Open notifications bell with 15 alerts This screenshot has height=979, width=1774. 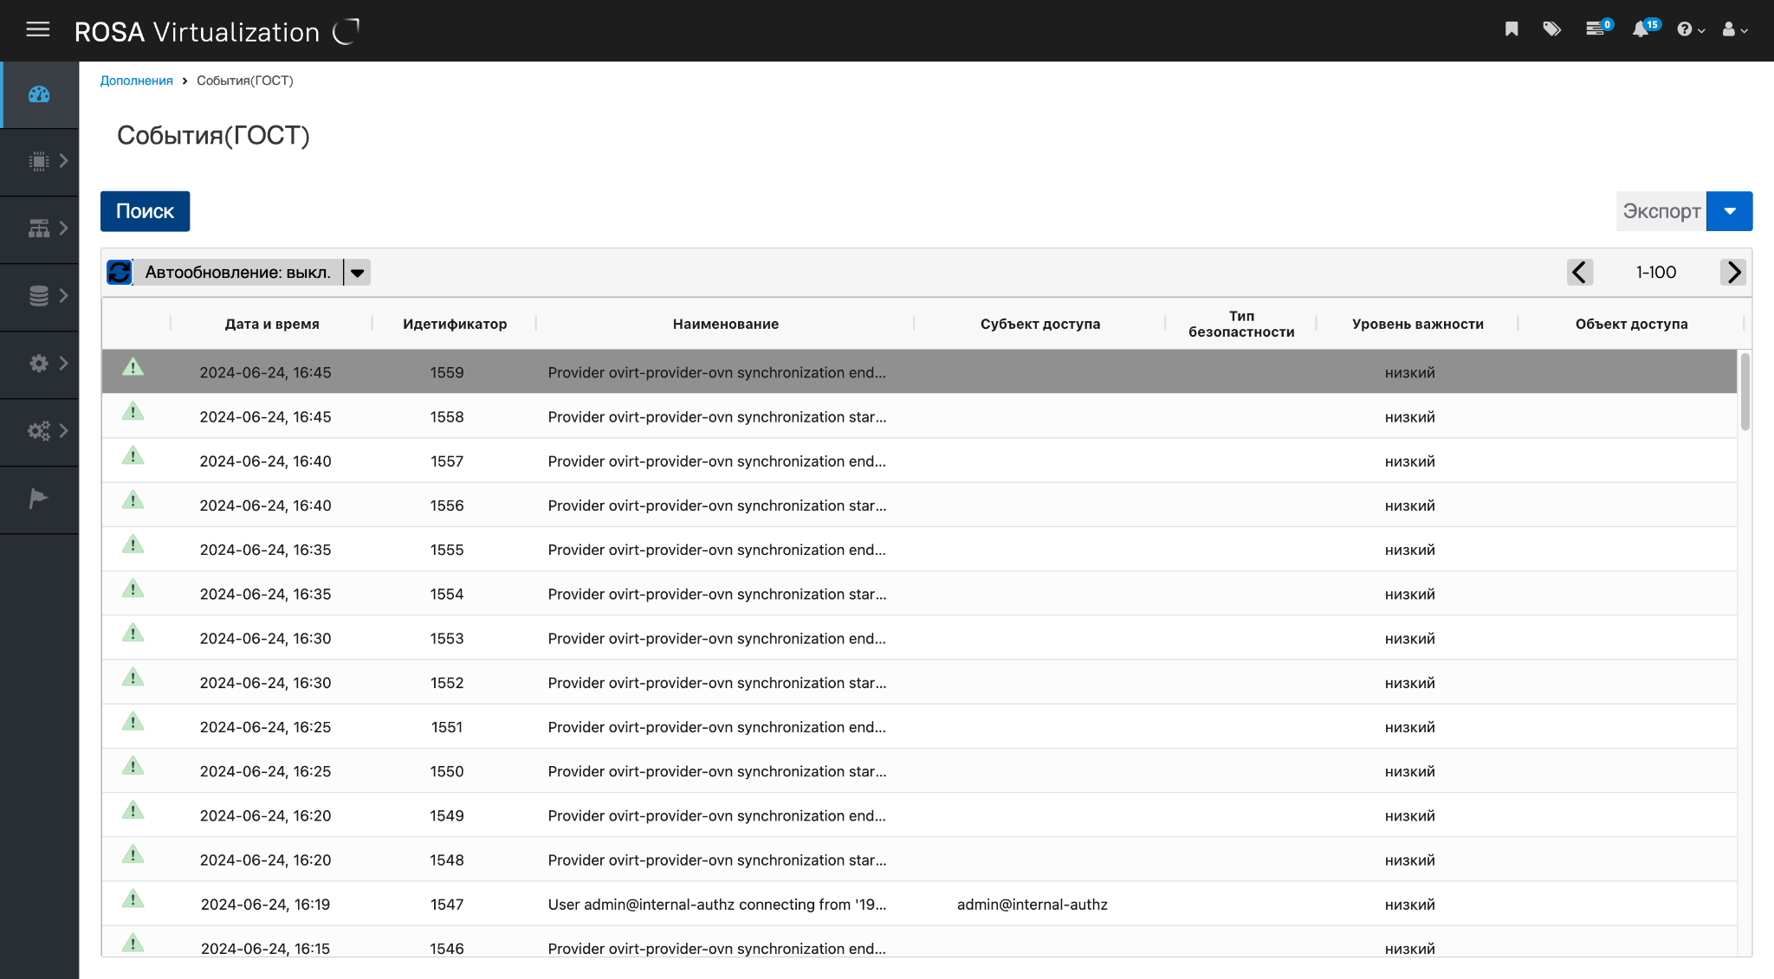(x=1641, y=29)
